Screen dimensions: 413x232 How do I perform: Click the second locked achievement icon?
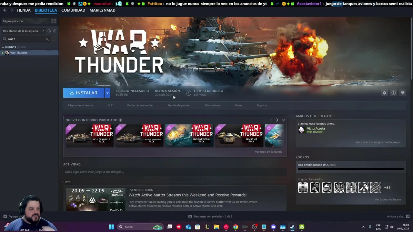(x=315, y=188)
